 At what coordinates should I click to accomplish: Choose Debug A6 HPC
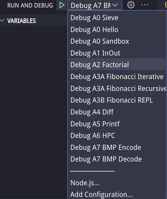coord(93,136)
